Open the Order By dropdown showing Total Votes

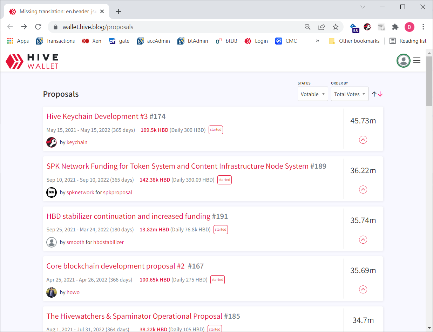pyautogui.click(x=349, y=94)
